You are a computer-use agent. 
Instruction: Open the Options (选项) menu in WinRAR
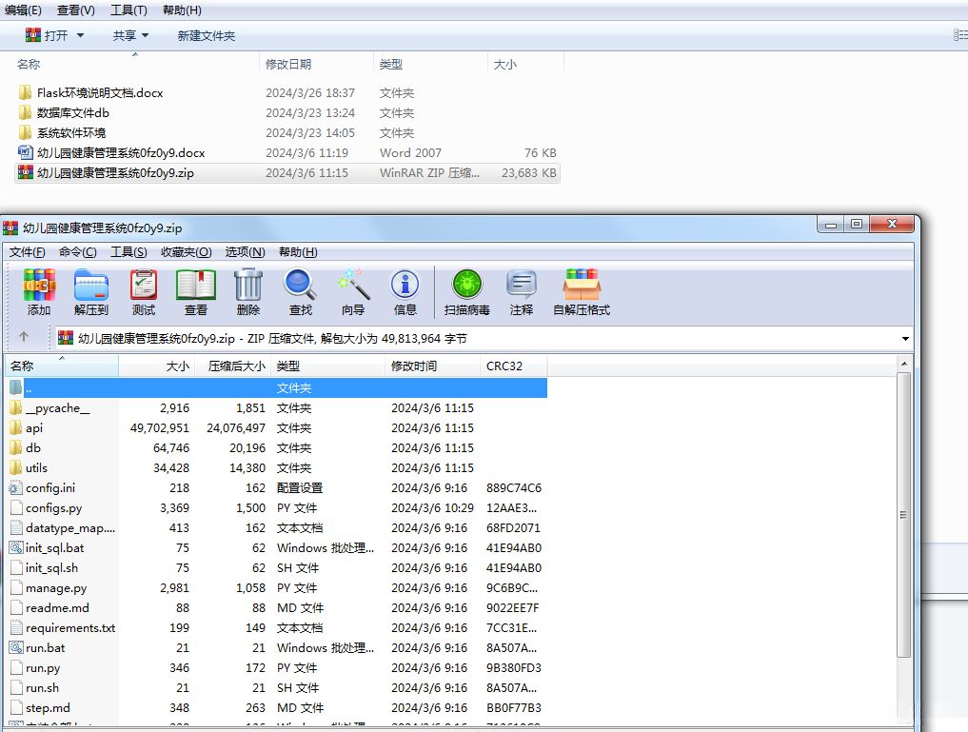tap(245, 252)
